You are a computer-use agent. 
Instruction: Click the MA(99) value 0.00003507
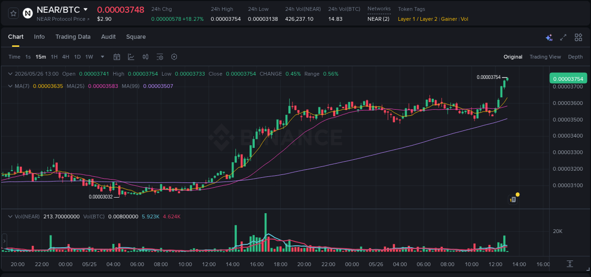[158, 86]
